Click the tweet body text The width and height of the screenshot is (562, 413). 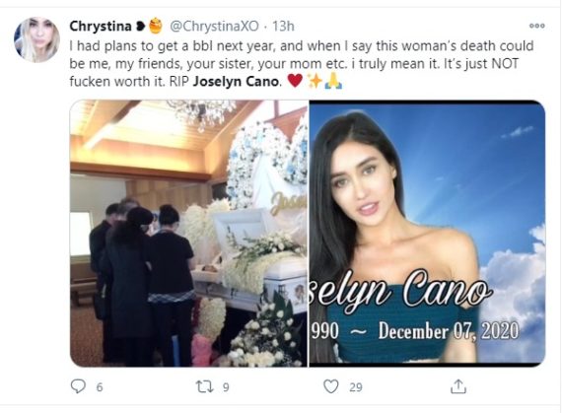(x=302, y=64)
